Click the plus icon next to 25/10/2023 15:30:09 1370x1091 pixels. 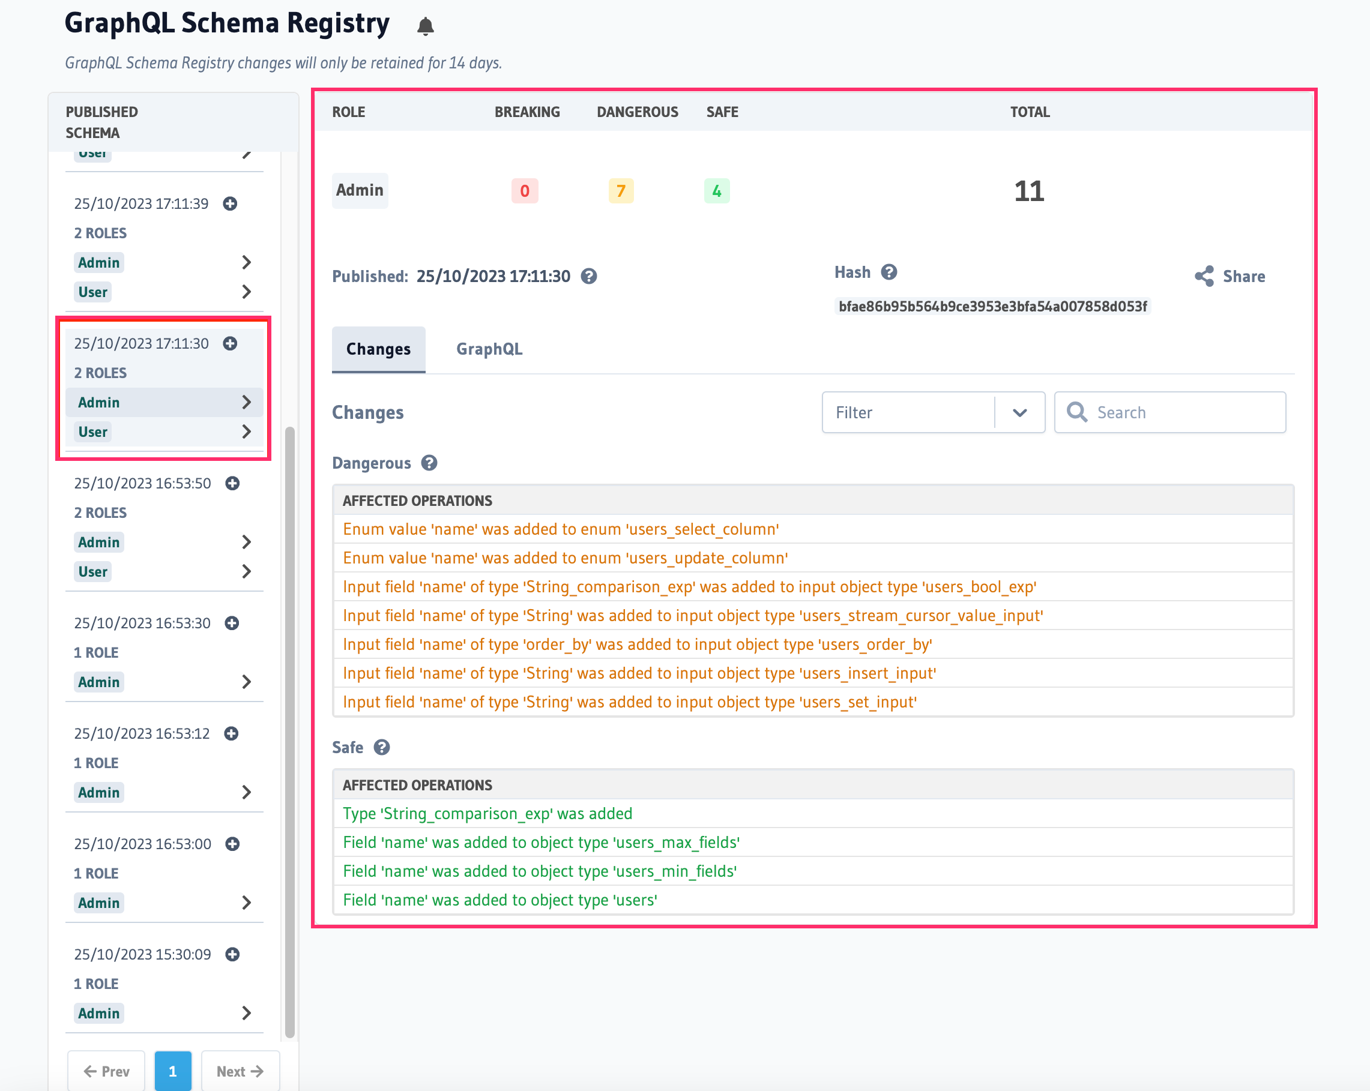tap(232, 954)
